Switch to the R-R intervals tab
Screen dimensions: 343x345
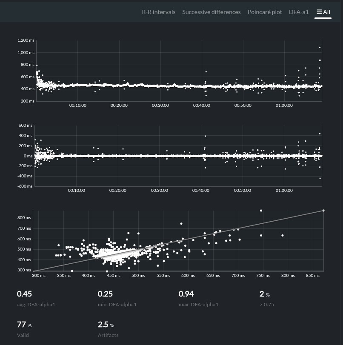[x=158, y=12]
